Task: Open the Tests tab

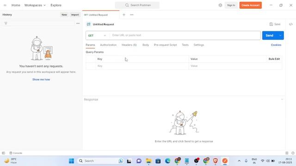Action: (185, 45)
